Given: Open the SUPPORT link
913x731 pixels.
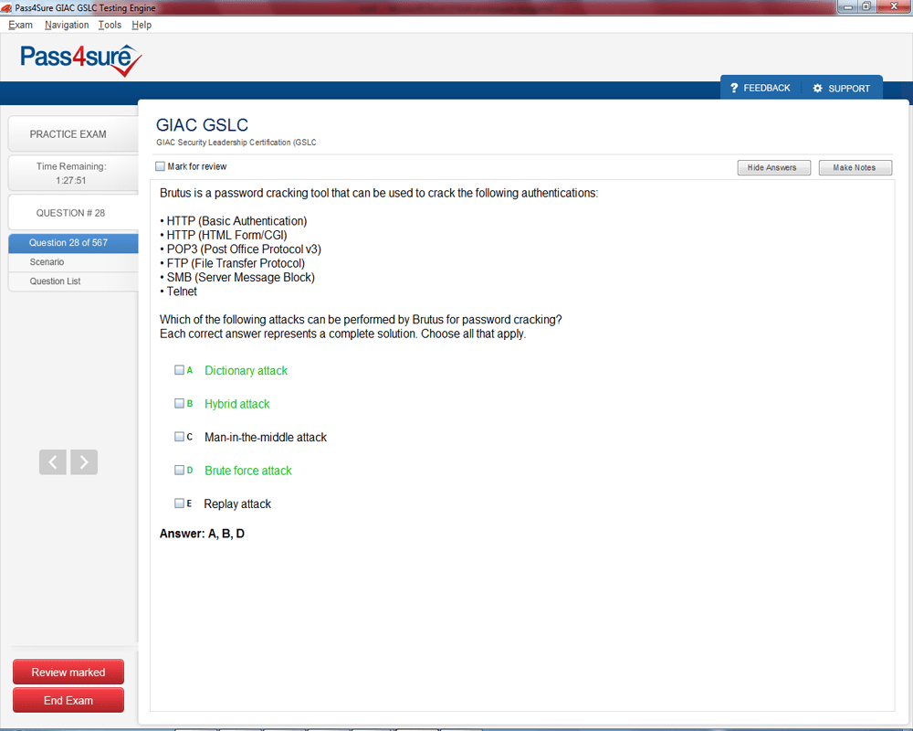Looking at the screenshot, I should 849,89.
